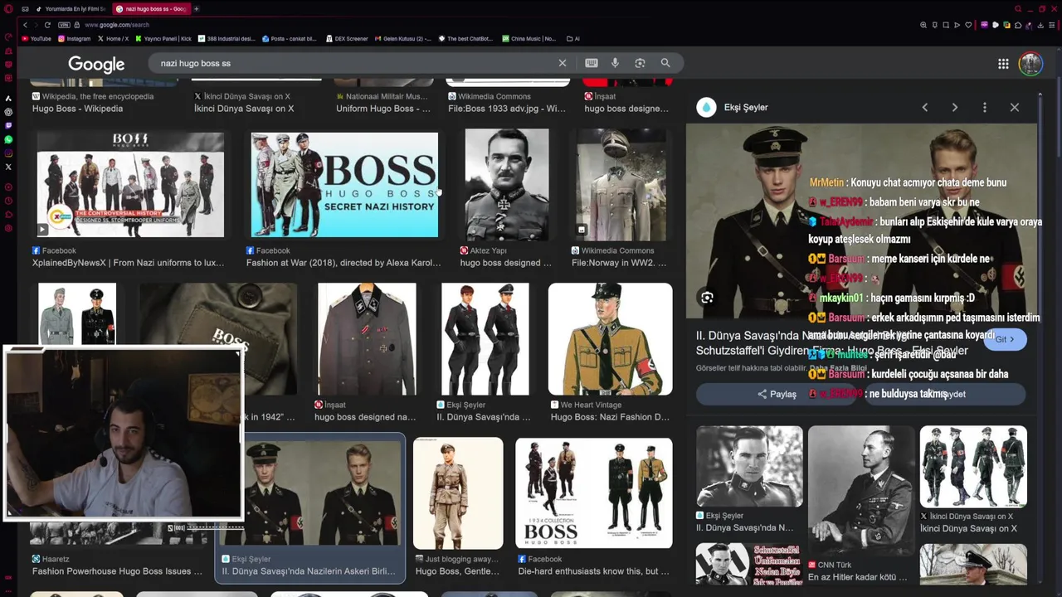Select the nazi hugo boss ss tab
Viewport: 1062px width, 597px height.
coord(150,9)
